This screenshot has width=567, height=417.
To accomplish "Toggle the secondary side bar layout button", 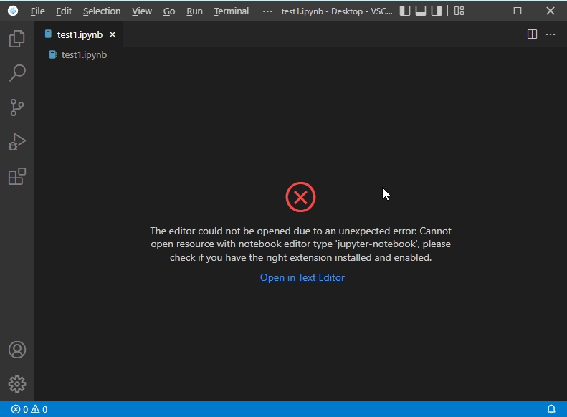I will point(437,11).
